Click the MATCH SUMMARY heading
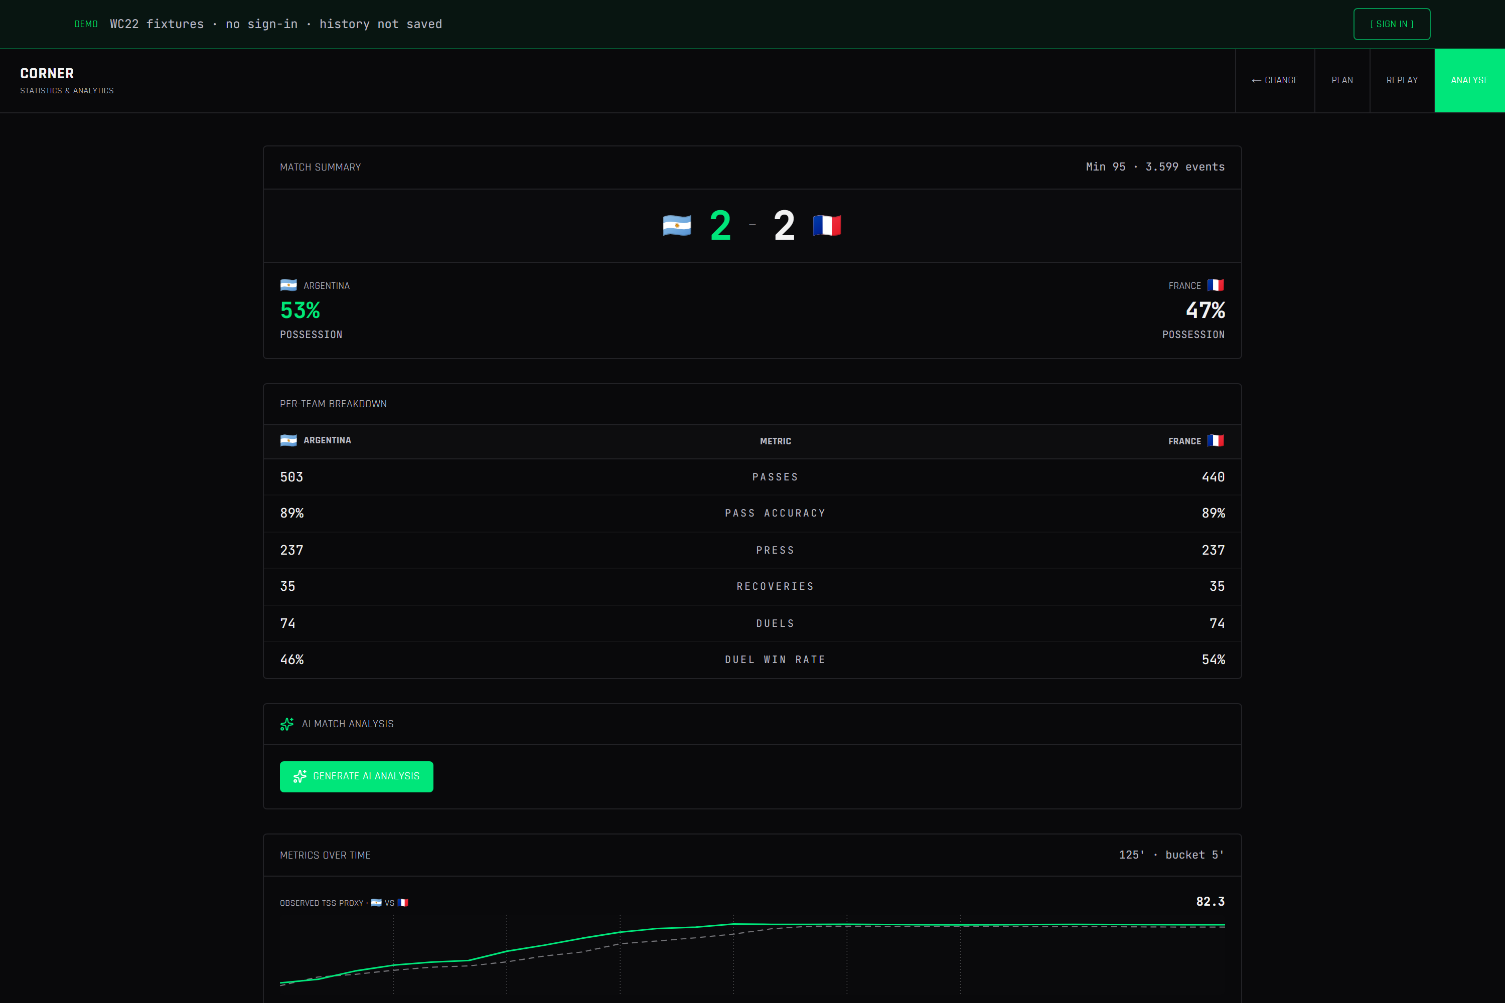 (320, 168)
